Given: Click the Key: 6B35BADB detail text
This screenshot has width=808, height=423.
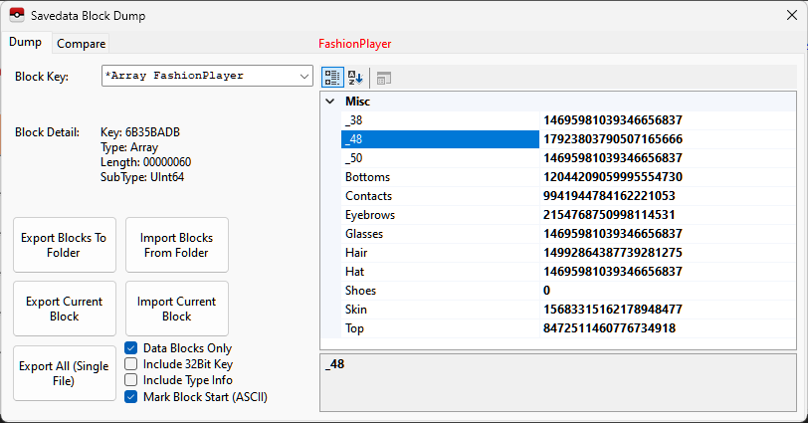Looking at the screenshot, I should tap(140, 132).
